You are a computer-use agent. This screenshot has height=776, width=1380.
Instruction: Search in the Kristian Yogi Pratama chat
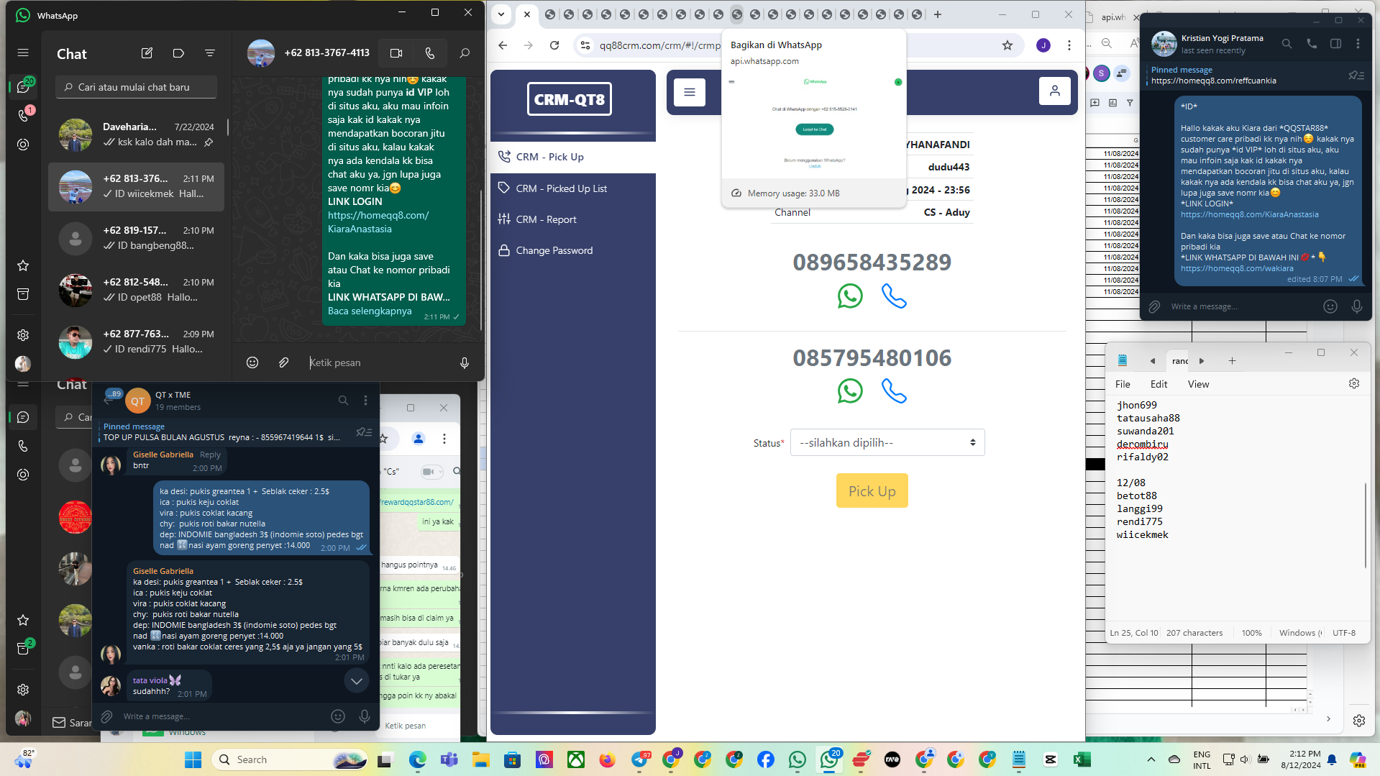[1287, 44]
